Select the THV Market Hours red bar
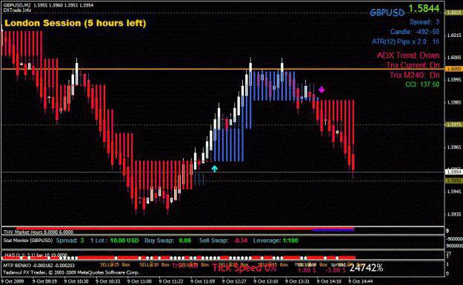The height and width of the screenshot is (285, 463). pyautogui.click(x=185, y=229)
